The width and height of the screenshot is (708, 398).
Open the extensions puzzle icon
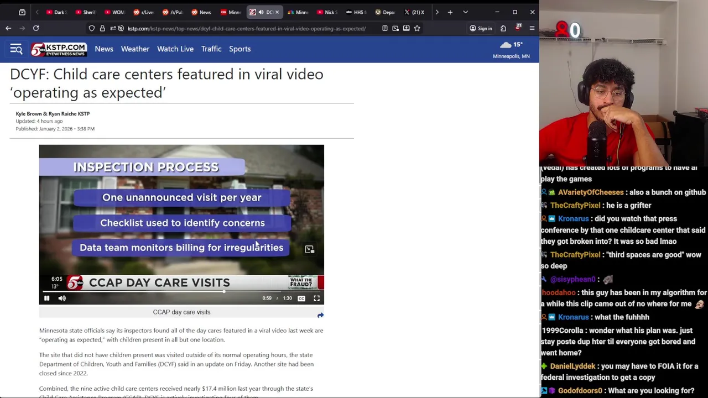503,28
